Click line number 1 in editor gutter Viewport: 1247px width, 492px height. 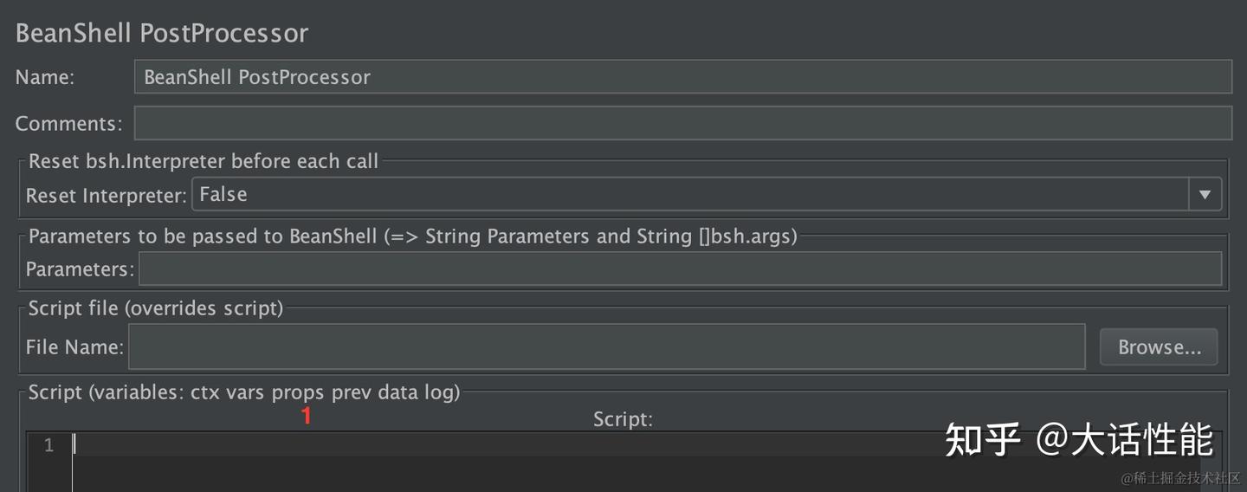[x=48, y=445]
